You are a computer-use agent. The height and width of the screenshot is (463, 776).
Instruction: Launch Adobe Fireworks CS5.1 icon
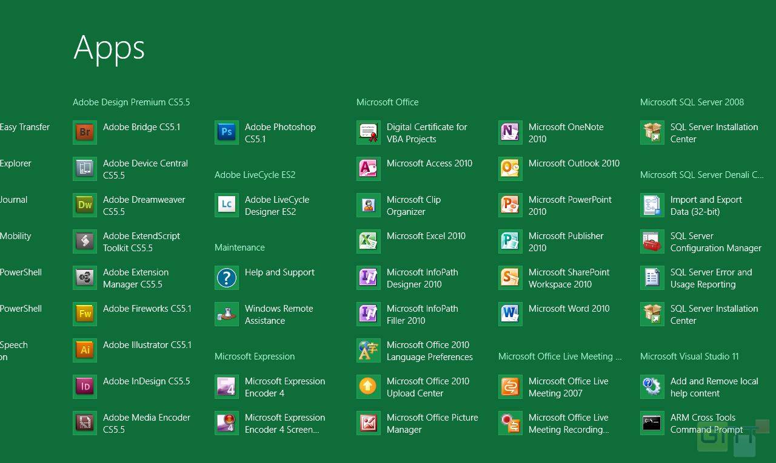coord(85,314)
